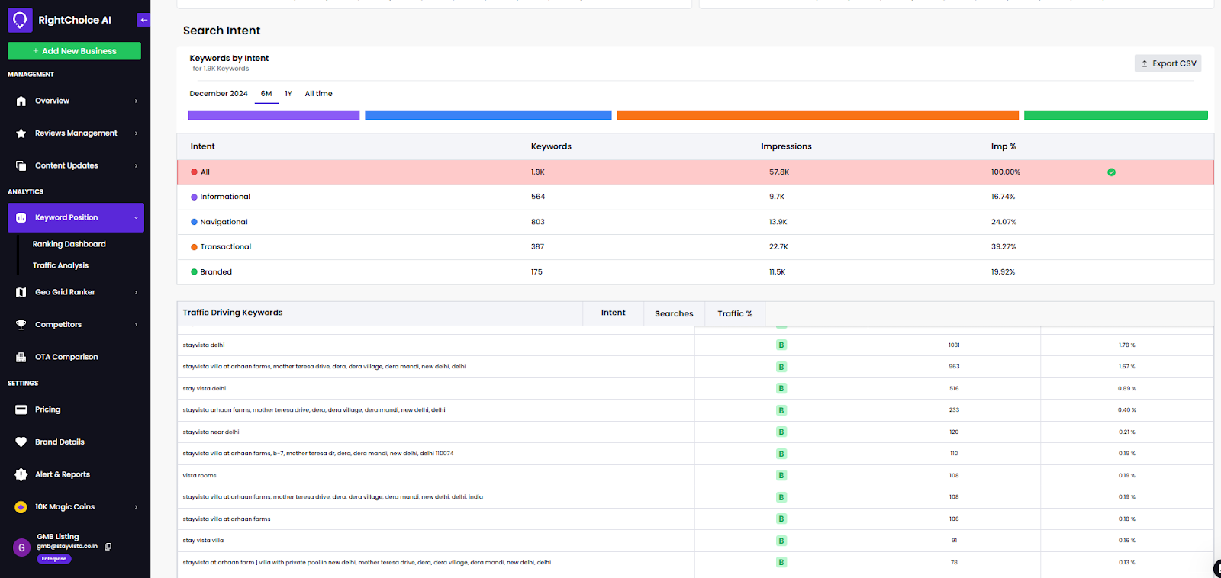Viewport: 1221px width, 578px height.
Task: Collapse the Keyword Position chevron
Action: point(137,217)
